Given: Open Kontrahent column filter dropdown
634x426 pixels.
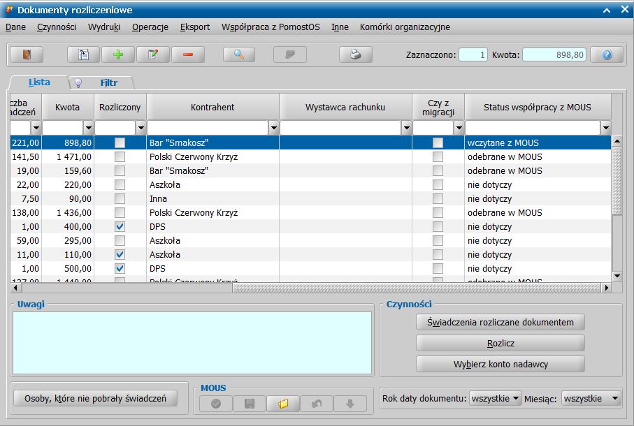Looking at the screenshot, I should click(274, 128).
